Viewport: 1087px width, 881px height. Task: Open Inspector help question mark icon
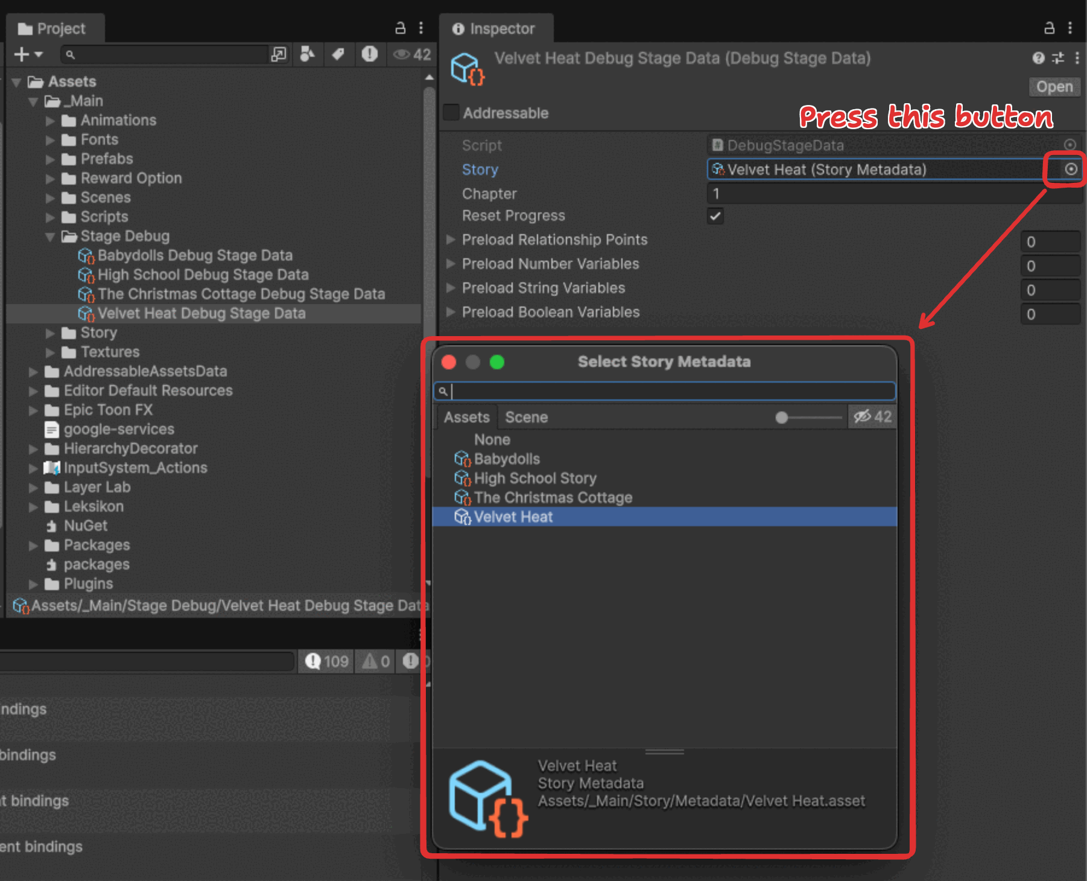(x=1038, y=58)
